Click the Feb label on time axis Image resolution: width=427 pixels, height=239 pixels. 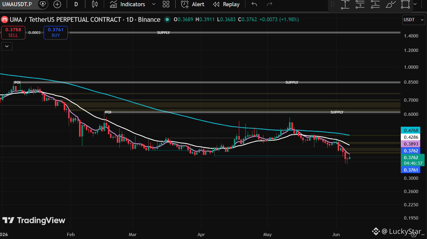coord(71,235)
